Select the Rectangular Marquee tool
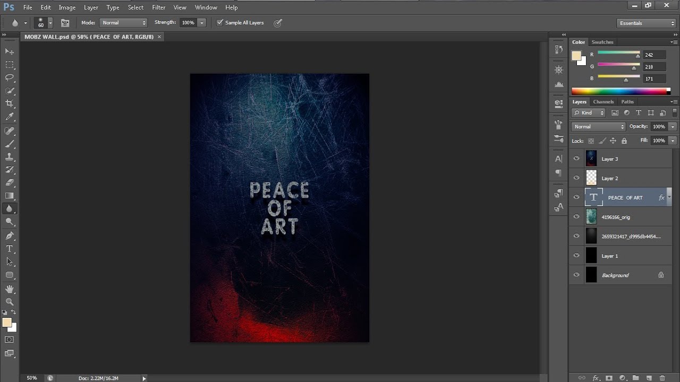680x382 pixels. coord(10,65)
